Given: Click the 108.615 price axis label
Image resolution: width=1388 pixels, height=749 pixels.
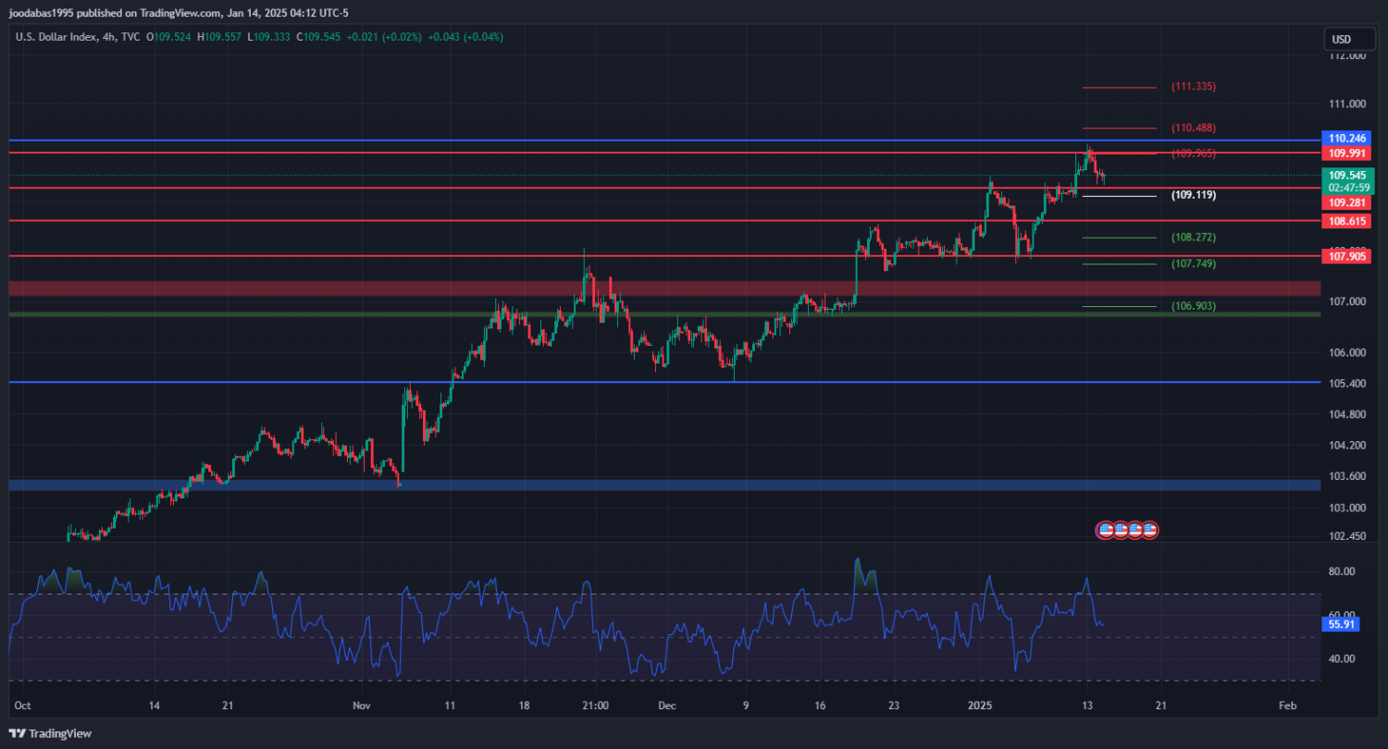Looking at the screenshot, I should coord(1348,222).
